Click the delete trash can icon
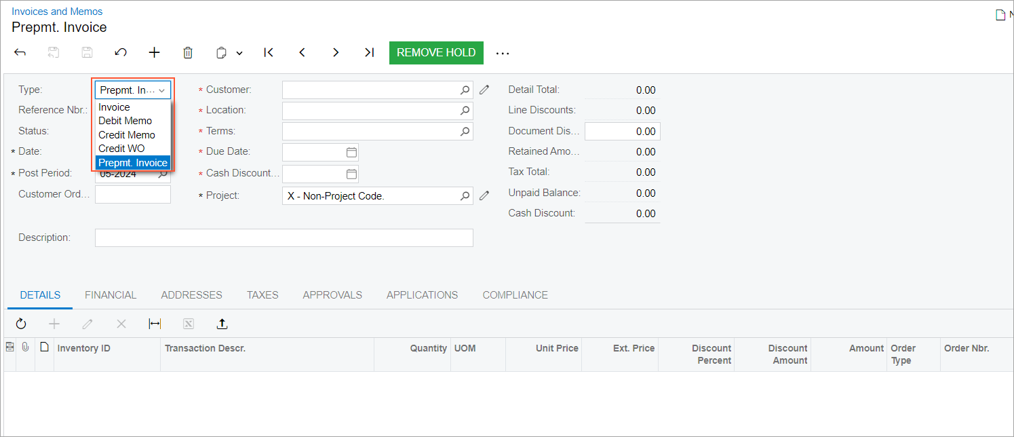1014x437 pixels. (x=188, y=53)
